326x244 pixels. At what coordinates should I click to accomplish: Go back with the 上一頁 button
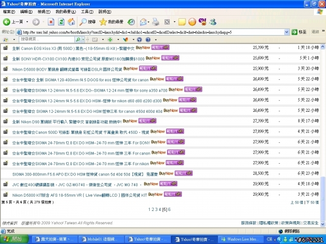point(13,22)
